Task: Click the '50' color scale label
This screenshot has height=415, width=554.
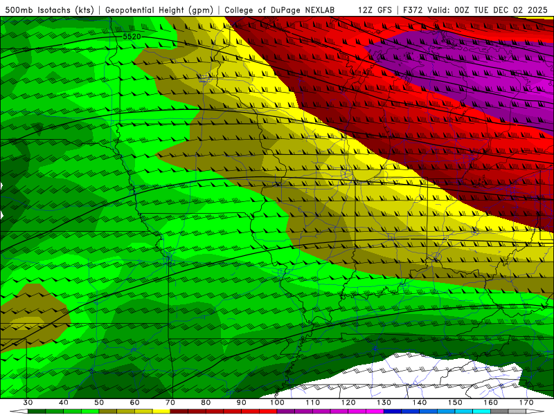Action: point(99,403)
